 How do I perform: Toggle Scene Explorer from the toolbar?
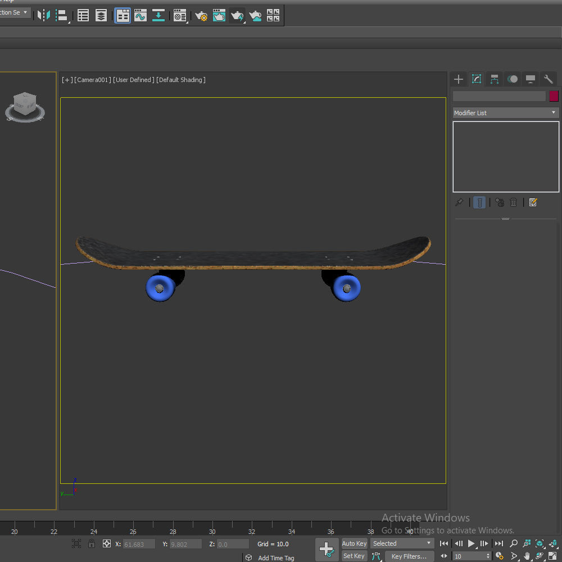pos(83,15)
